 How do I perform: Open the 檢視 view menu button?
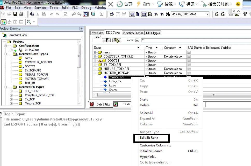(x=167, y=4)
